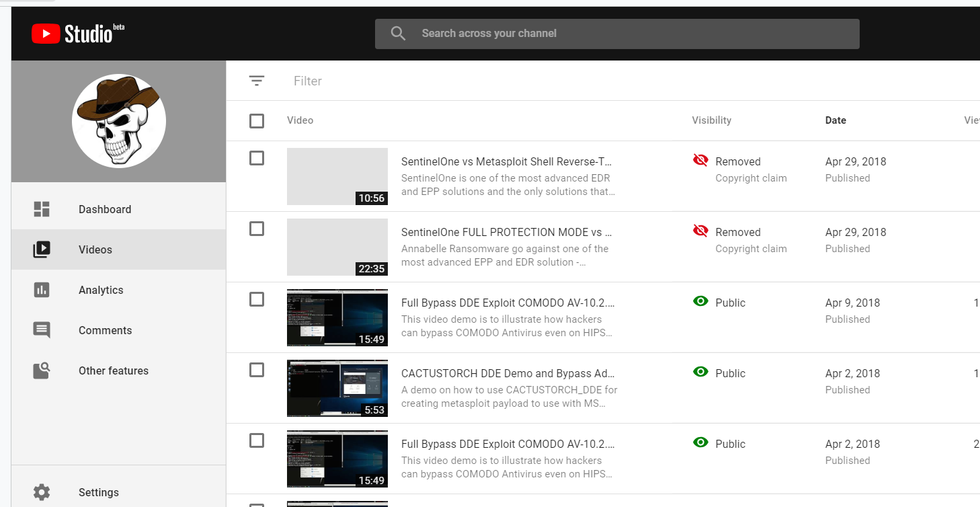Open Settings in the sidebar
This screenshot has width=980, height=507.
pyautogui.click(x=118, y=492)
